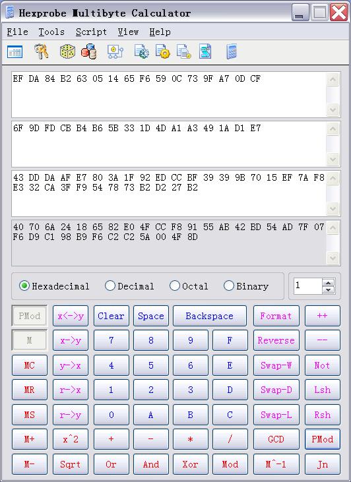Click the blue calculator icon in toolbar
The width and height of the screenshot is (351, 482).
[x=232, y=51]
